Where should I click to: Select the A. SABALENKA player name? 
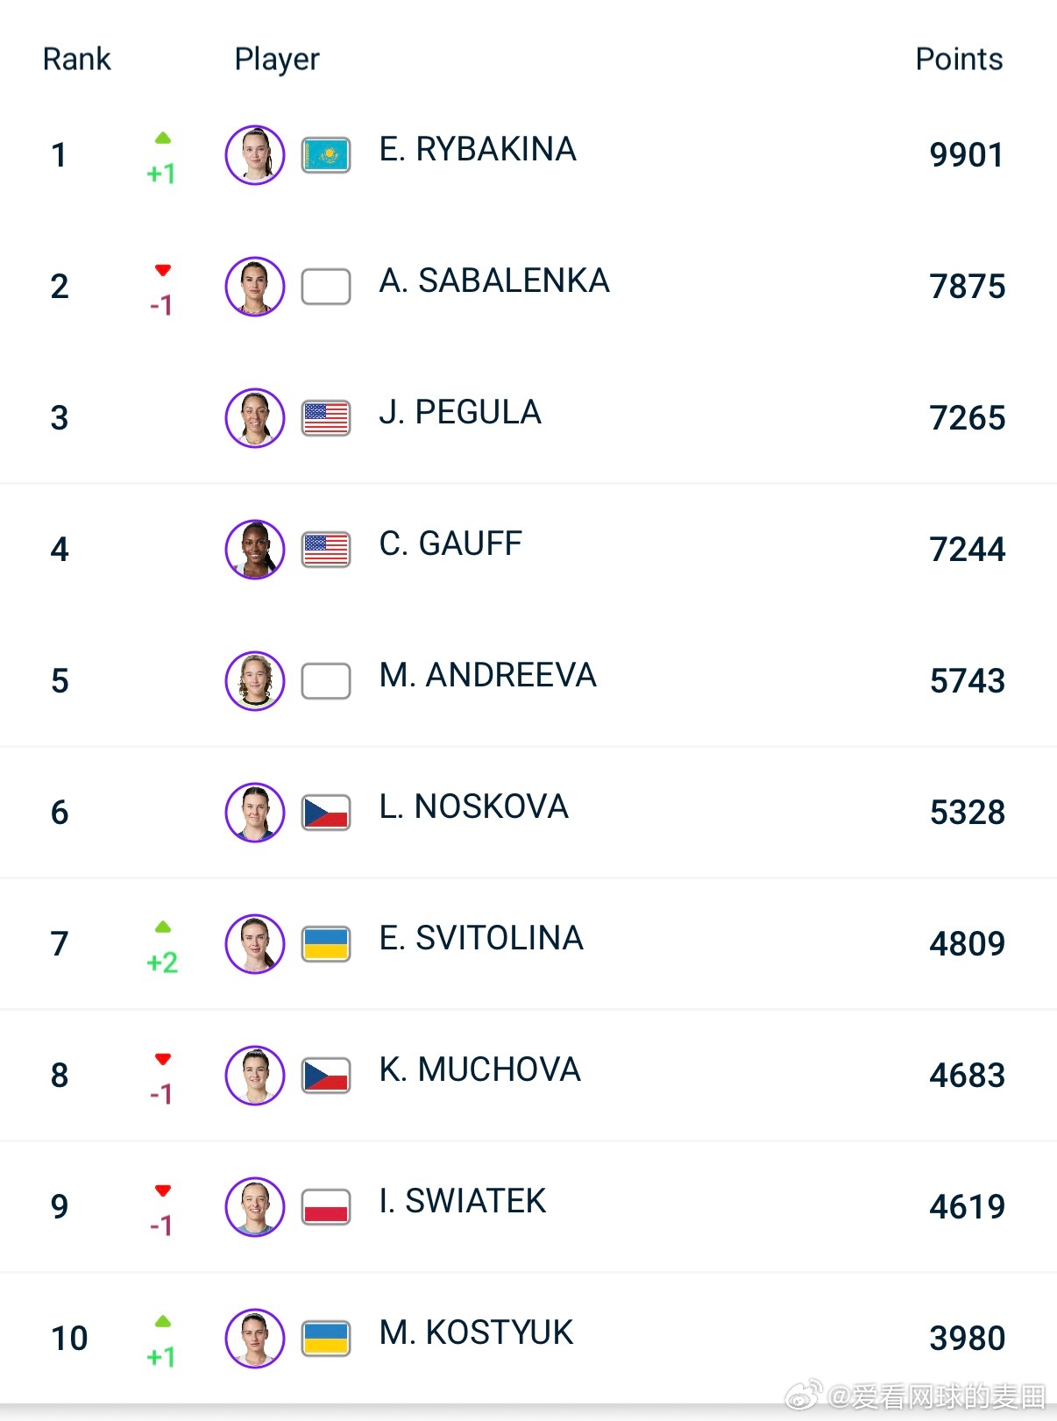pos(494,281)
